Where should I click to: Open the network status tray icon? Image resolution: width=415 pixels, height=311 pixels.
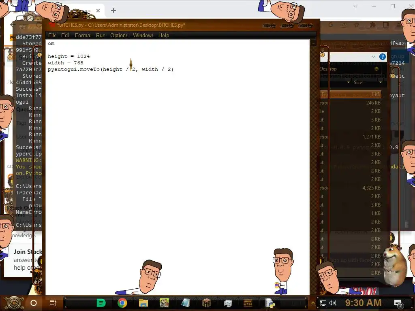[323, 303]
